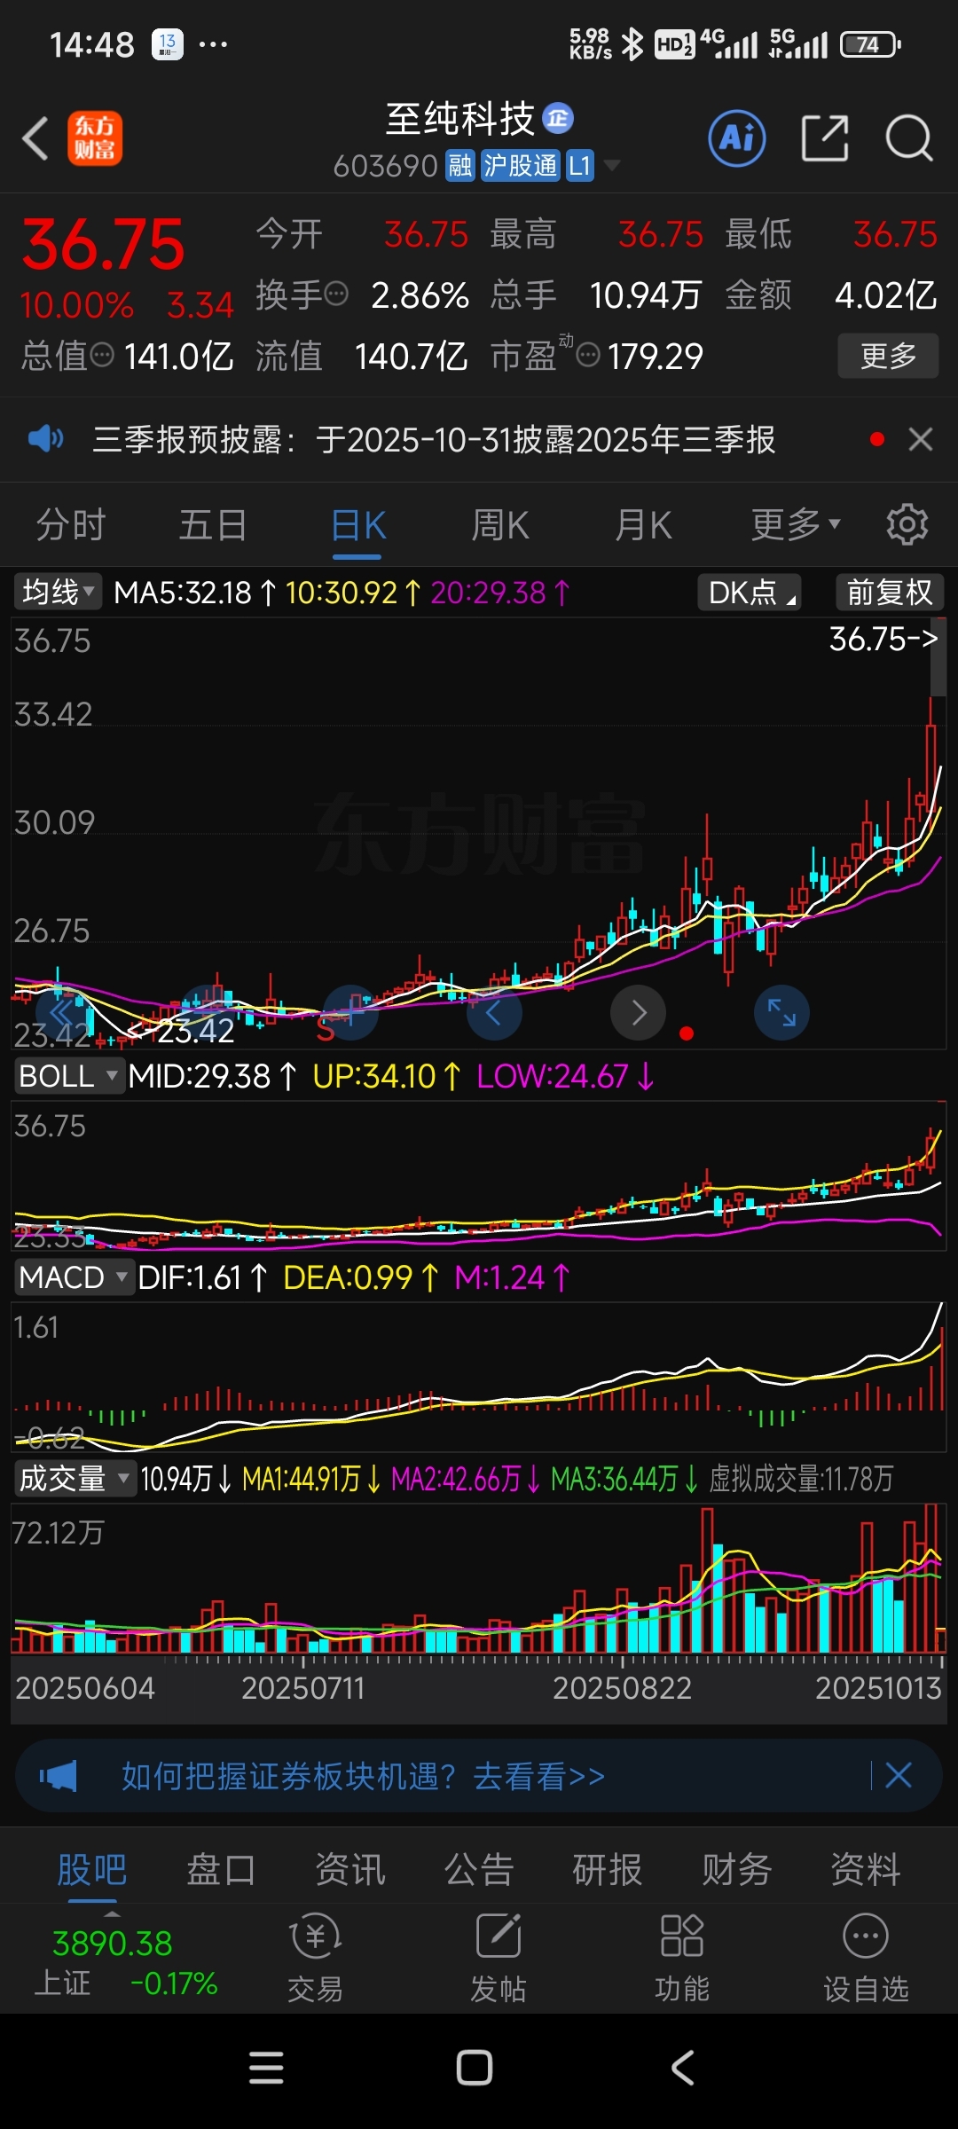Viewport: 958px width, 2129px height.
Task: Open the 功能 functions icon
Action: pos(682,1959)
